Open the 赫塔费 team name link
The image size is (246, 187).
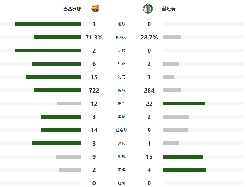coord(169,9)
